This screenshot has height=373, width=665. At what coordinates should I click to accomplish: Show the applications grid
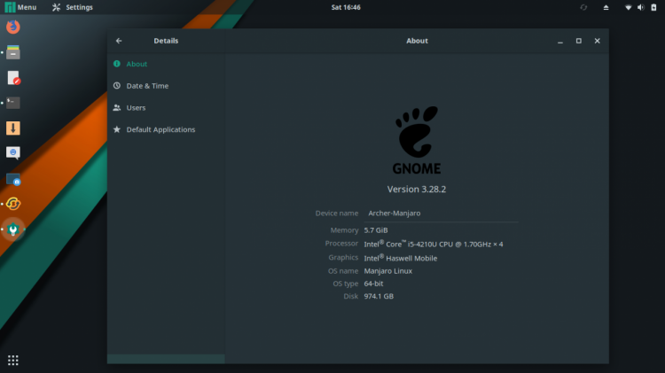click(13, 361)
